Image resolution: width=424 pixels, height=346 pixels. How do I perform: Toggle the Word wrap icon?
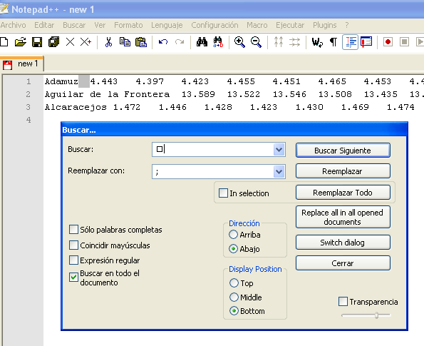(x=317, y=42)
